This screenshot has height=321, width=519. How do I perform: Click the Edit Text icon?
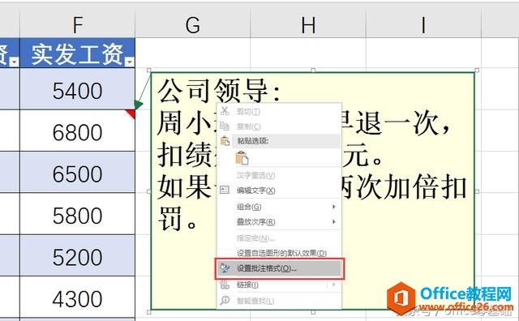tap(225, 190)
